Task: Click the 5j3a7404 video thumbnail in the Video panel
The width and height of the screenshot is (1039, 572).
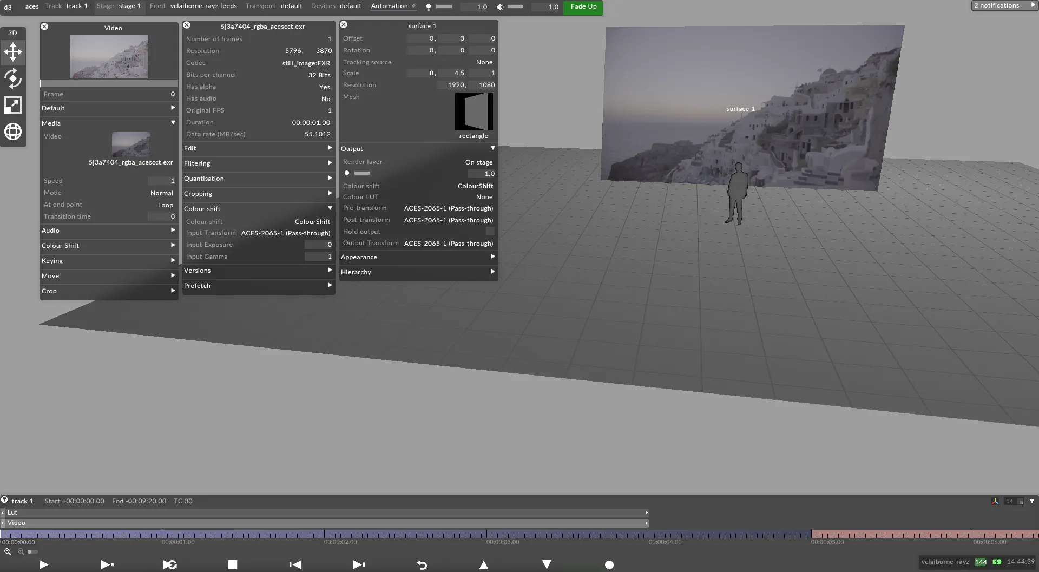Action: click(x=130, y=144)
